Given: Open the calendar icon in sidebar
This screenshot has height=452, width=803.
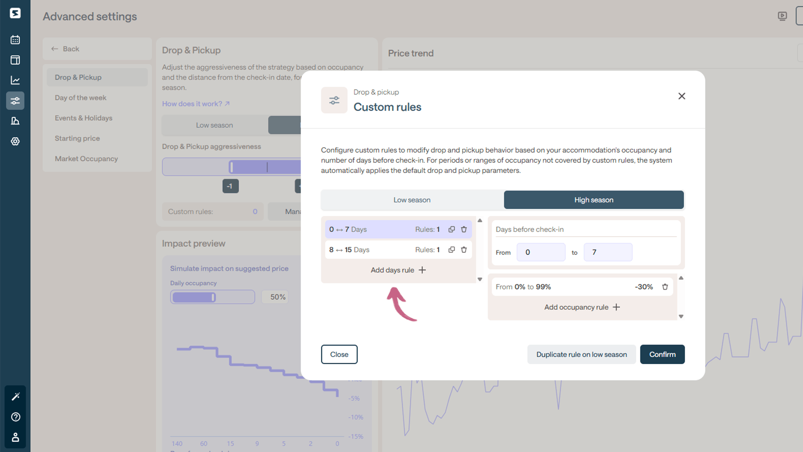Looking at the screenshot, I should (x=15, y=40).
